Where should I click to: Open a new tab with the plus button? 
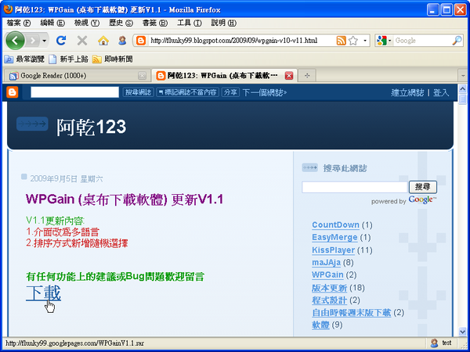(x=306, y=76)
